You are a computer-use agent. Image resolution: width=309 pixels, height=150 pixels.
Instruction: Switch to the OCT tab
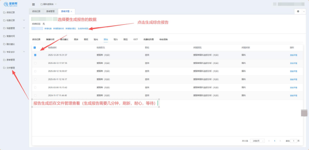[x=135, y=39]
